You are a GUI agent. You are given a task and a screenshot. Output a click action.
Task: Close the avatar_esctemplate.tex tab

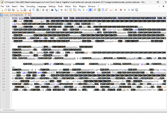pyautogui.click(x=29, y=15)
